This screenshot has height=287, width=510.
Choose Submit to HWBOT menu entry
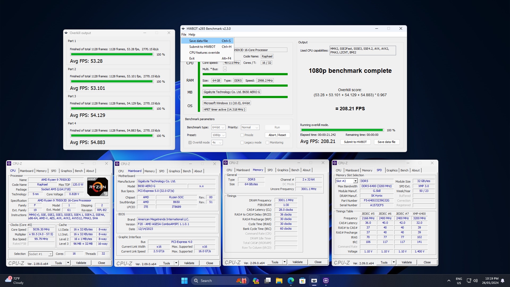pyautogui.click(x=207, y=47)
